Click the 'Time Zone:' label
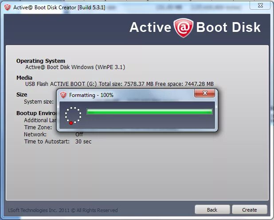Viewport: 274px width, 220px height. tap(38, 127)
